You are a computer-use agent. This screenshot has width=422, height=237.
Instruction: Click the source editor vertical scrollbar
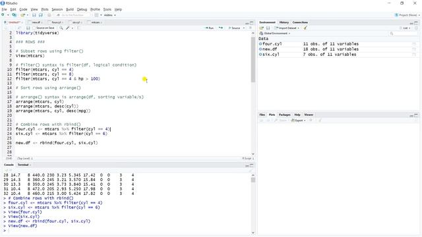(253, 59)
